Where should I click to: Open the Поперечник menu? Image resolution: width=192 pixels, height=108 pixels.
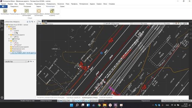click(x=84, y=4)
